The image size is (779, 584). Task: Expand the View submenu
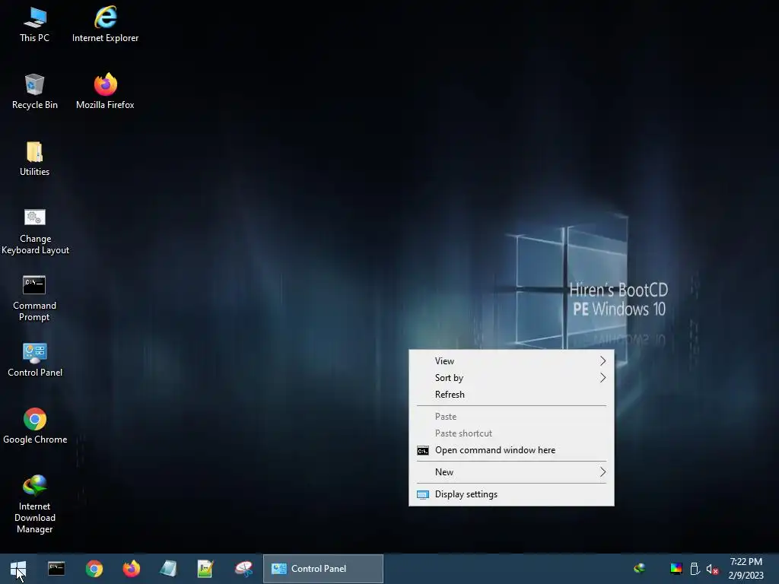click(x=511, y=361)
